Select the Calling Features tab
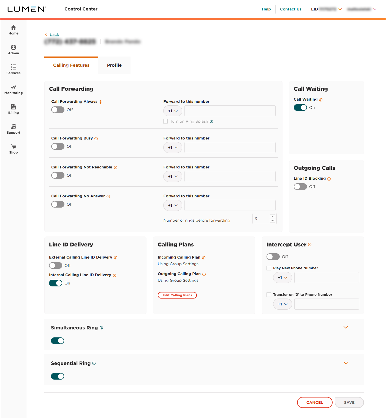This screenshot has height=419, width=386. tap(71, 65)
